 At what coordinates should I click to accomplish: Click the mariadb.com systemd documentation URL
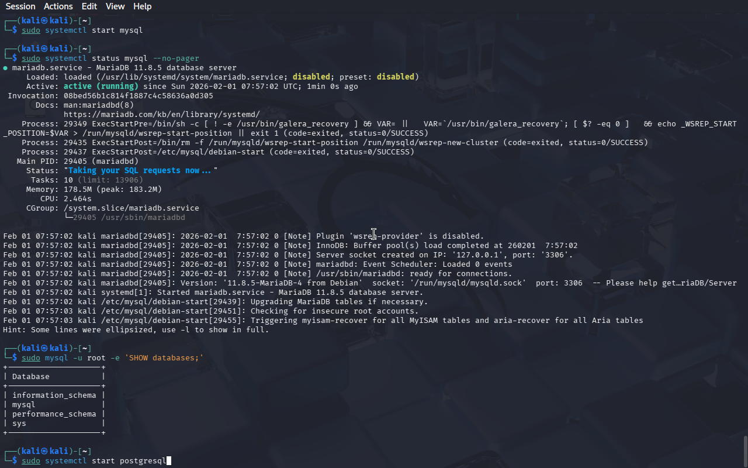pyautogui.click(x=161, y=115)
